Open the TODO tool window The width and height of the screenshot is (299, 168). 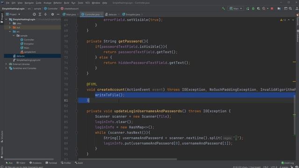[21, 163]
